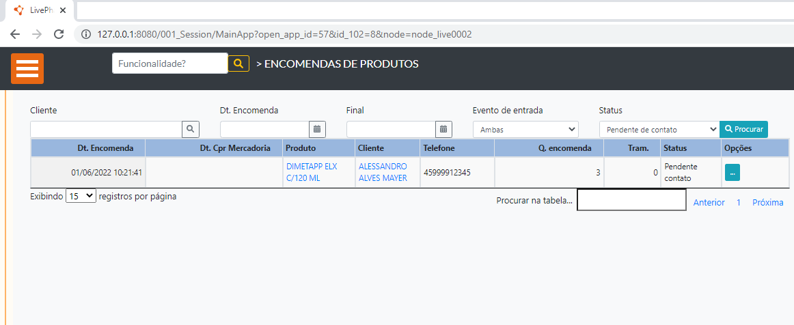Go to Próxima page
This screenshot has width=794, height=325.
(767, 203)
